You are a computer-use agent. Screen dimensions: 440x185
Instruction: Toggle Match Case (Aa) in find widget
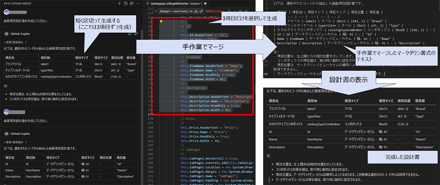[x=192, y=11]
